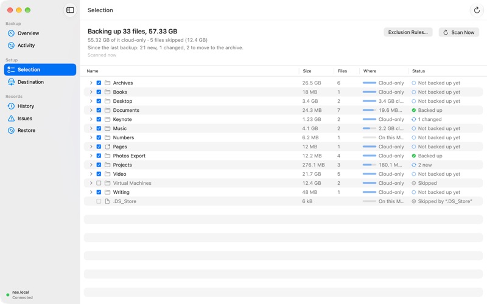The height and width of the screenshot is (304, 487).
Task: Expand the Writing folder chevron
Action: pos(91,192)
